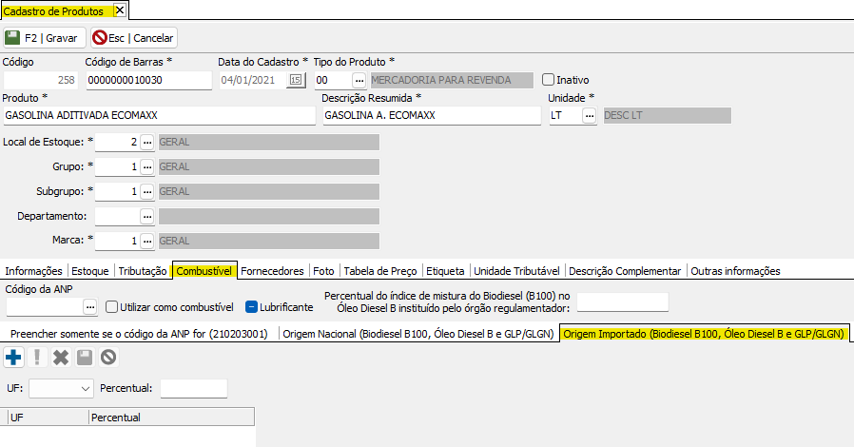Screen dimensions: 854x447
Task: Click the blue plus add record icon
Action: (x=13, y=358)
